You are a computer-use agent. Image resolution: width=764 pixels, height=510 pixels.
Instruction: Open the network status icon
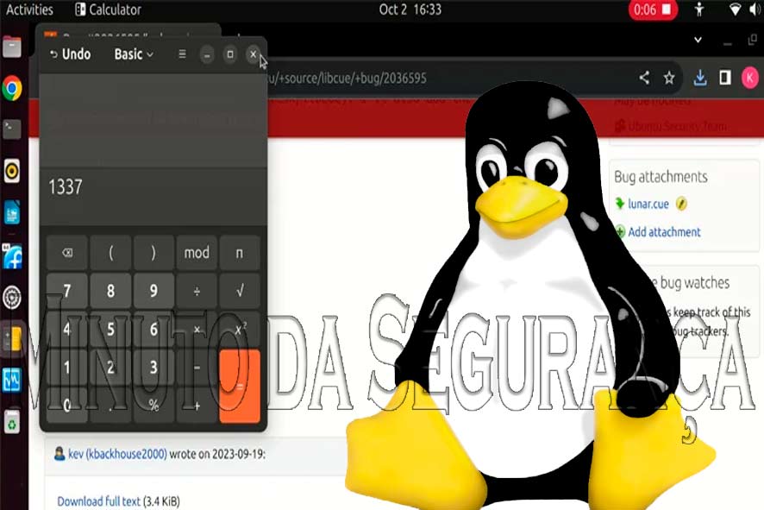pyautogui.click(x=735, y=9)
